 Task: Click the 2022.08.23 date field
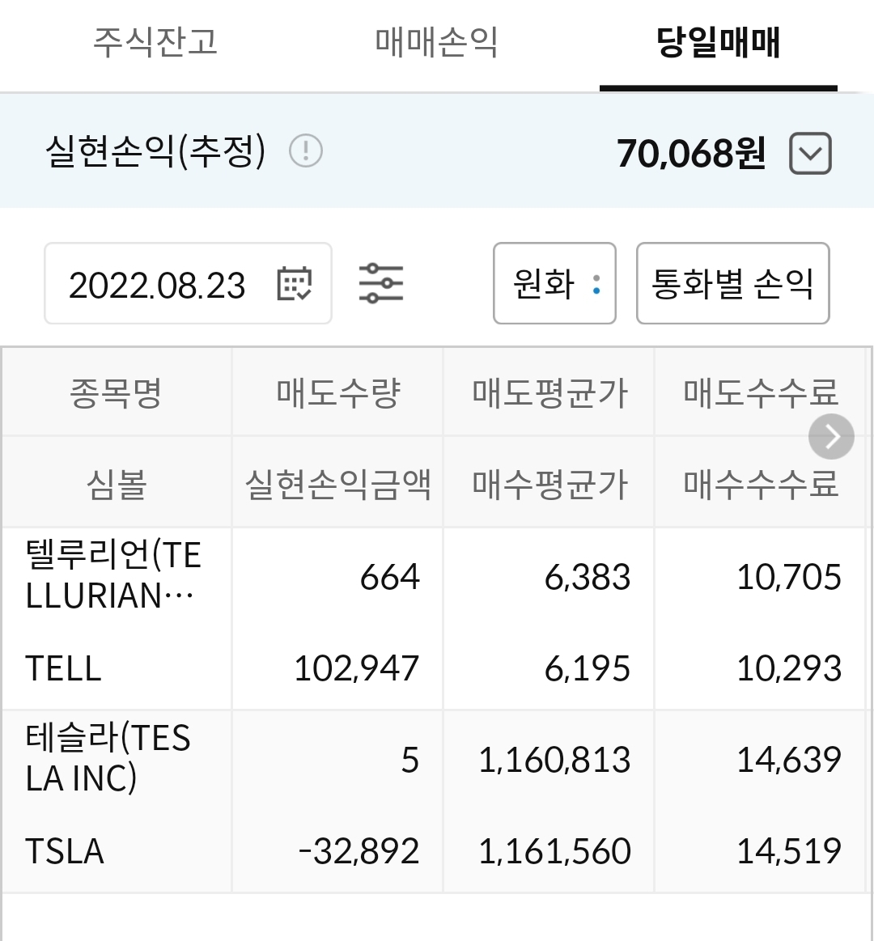(157, 285)
